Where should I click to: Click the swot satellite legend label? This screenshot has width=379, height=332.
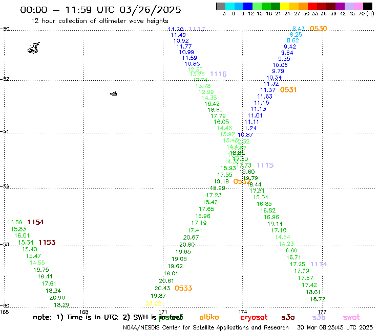[351, 318]
